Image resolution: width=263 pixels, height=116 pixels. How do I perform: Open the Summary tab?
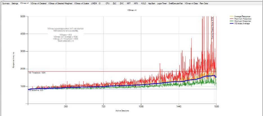click(6, 3)
